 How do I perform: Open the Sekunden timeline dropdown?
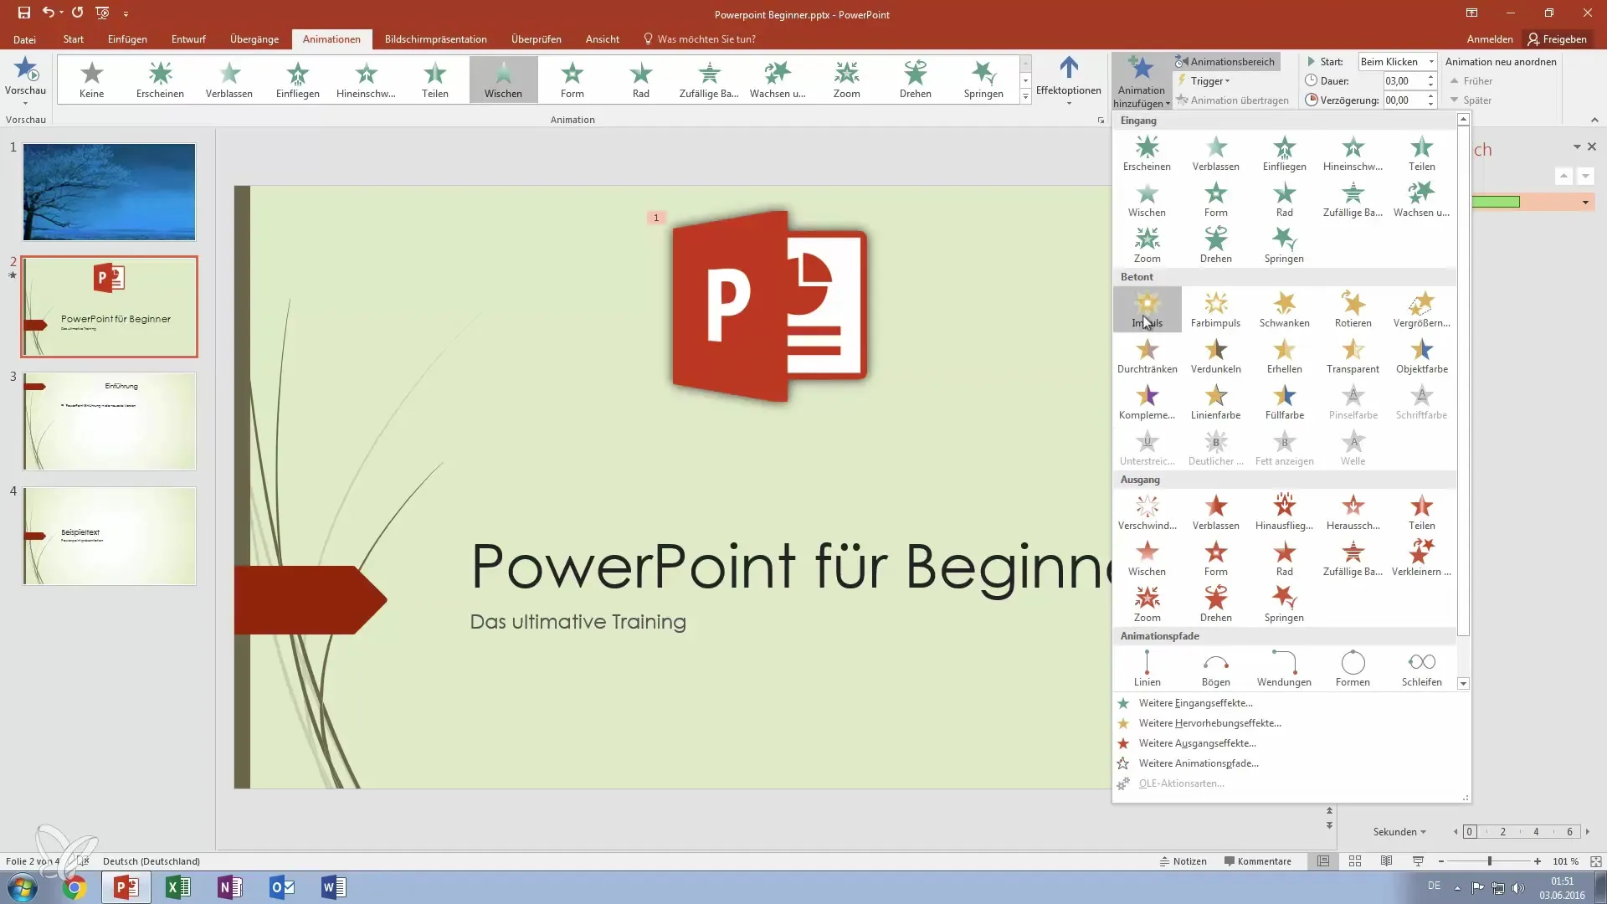(x=1399, y=831)
